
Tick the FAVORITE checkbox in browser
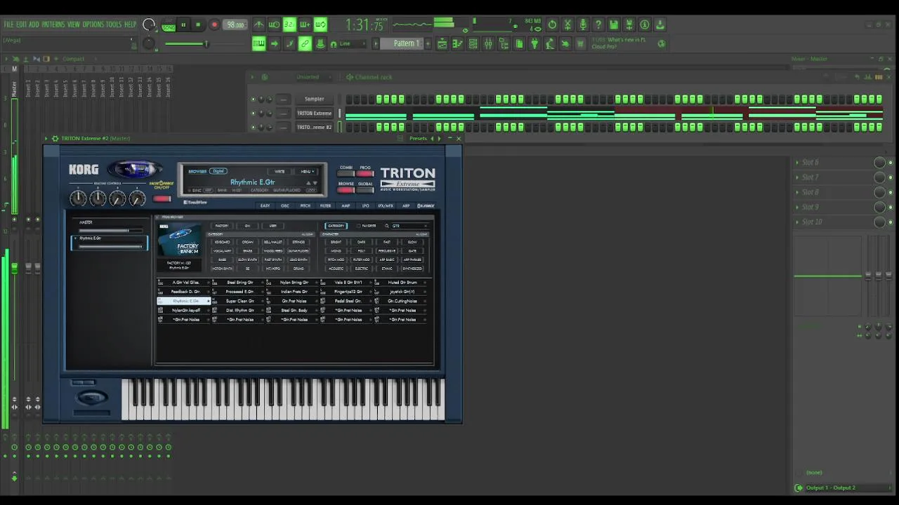pos(358,226)
